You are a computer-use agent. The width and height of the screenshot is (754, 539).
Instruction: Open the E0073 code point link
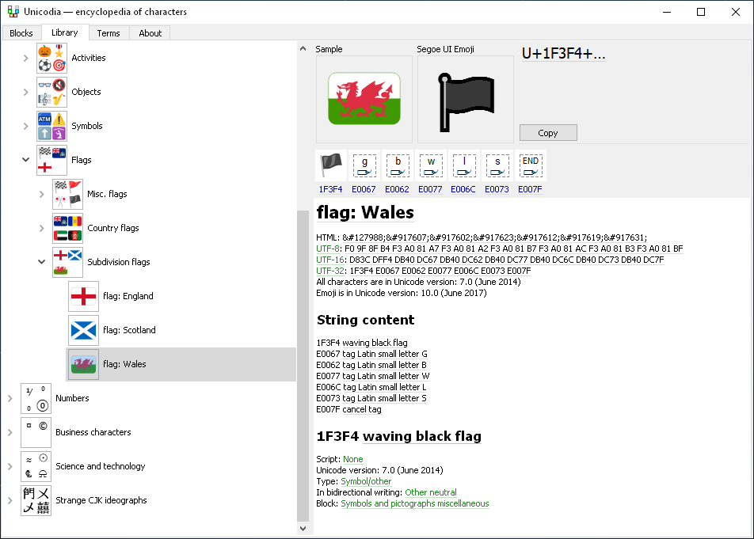point(497,189)
